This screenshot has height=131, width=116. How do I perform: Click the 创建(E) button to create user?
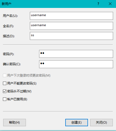[x=77, y=123]
